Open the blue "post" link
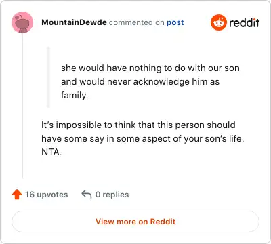This screenshot has width=271, height=244. pos(175,22)
